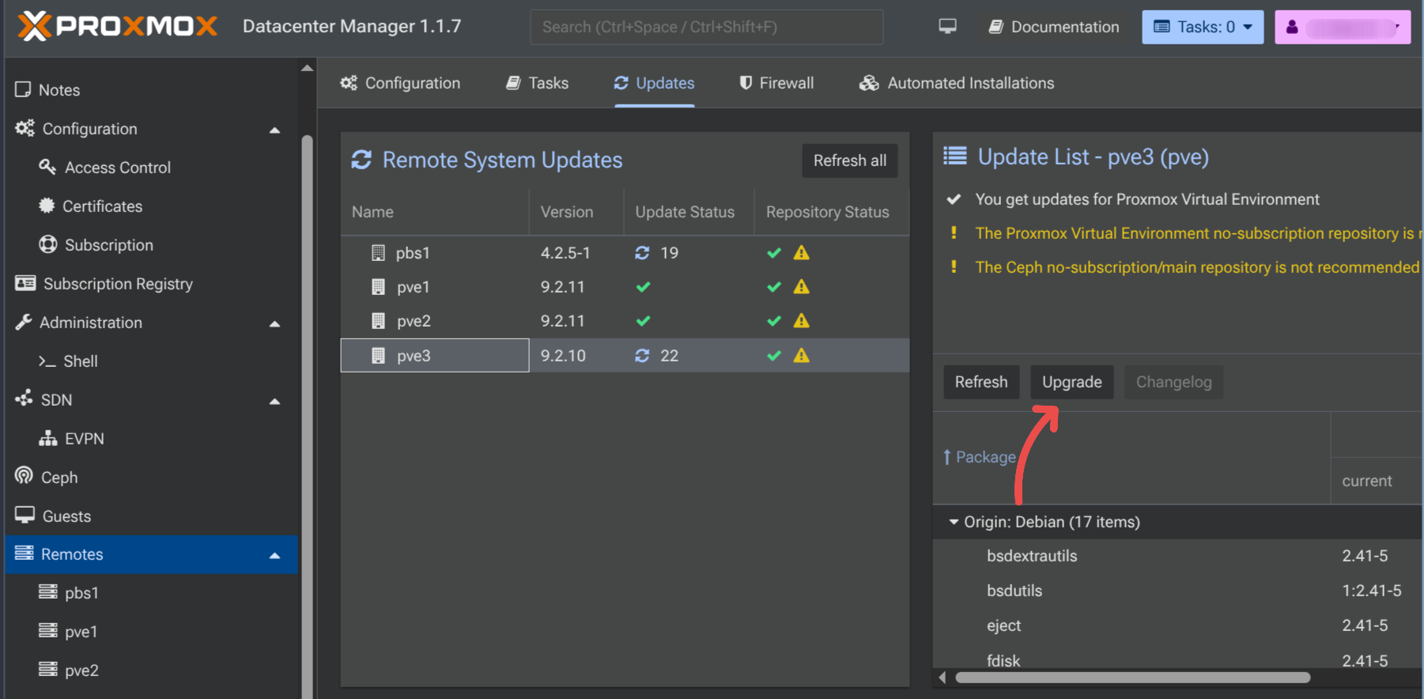
Task: Click the sidebar vertical scrollbar
Action: pos(307,417)
